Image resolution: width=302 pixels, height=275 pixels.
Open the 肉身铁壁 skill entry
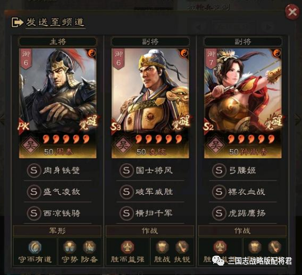click(57, 170)
